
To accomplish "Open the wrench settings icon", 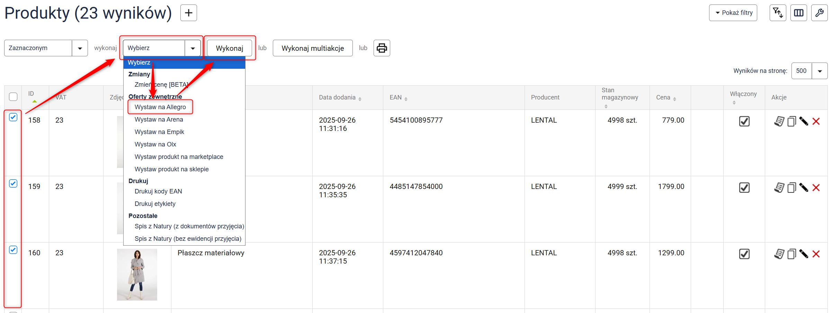I will 819,13.
